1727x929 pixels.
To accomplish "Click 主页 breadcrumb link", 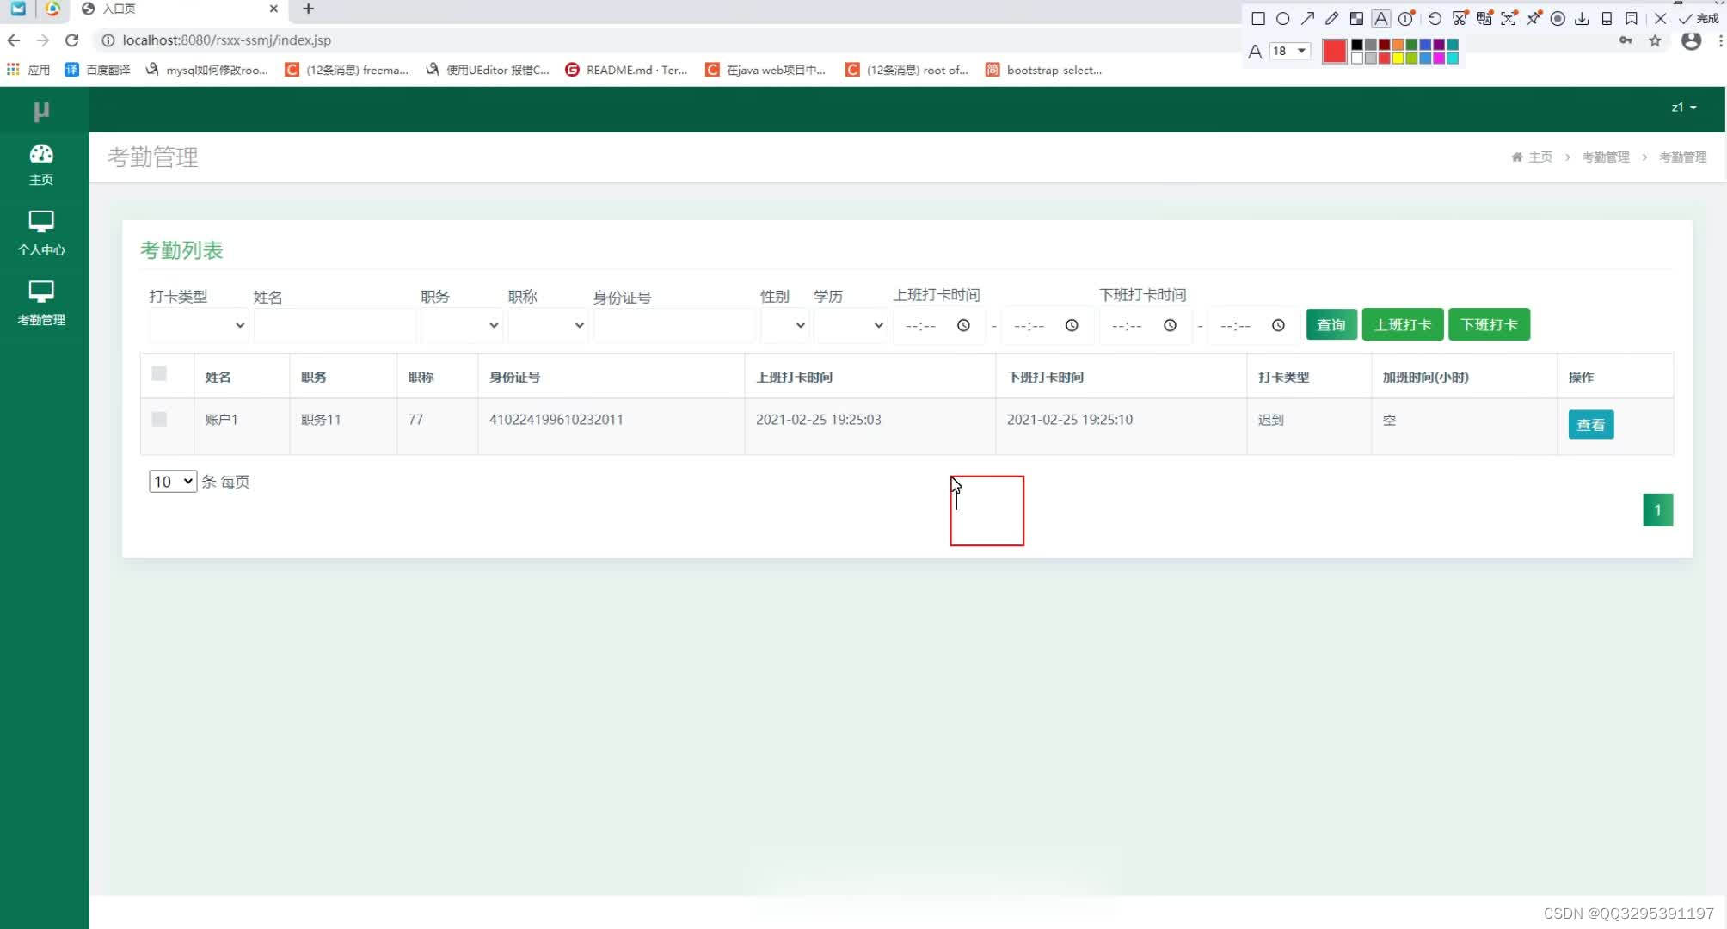I will [1540, 157].
